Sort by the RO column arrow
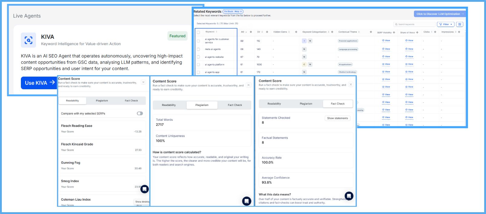The height and width of the screenshot is (214, 486). click(x=246, y=32)
